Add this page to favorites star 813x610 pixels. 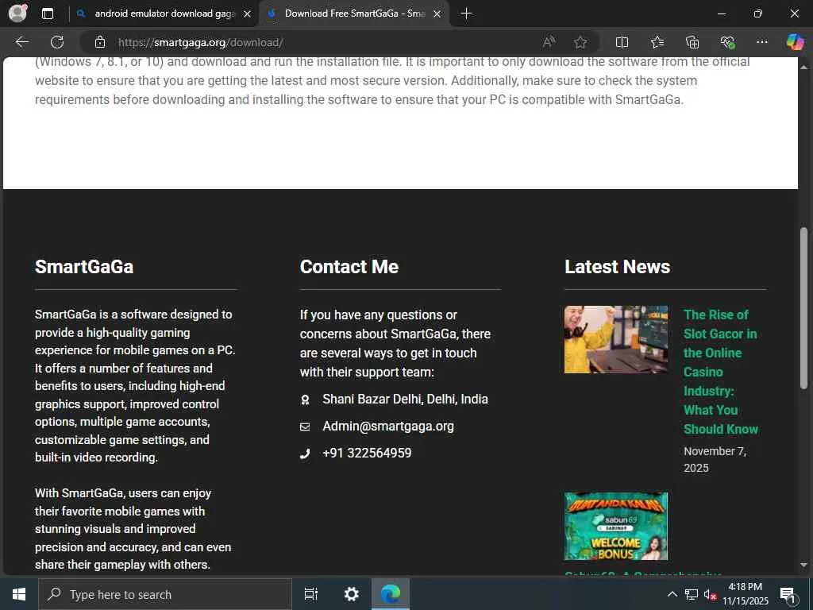[580, 42]
